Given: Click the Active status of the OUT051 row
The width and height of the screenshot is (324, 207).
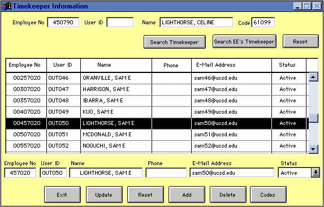Looking at the screenshot, I should [x=288, y=135].
